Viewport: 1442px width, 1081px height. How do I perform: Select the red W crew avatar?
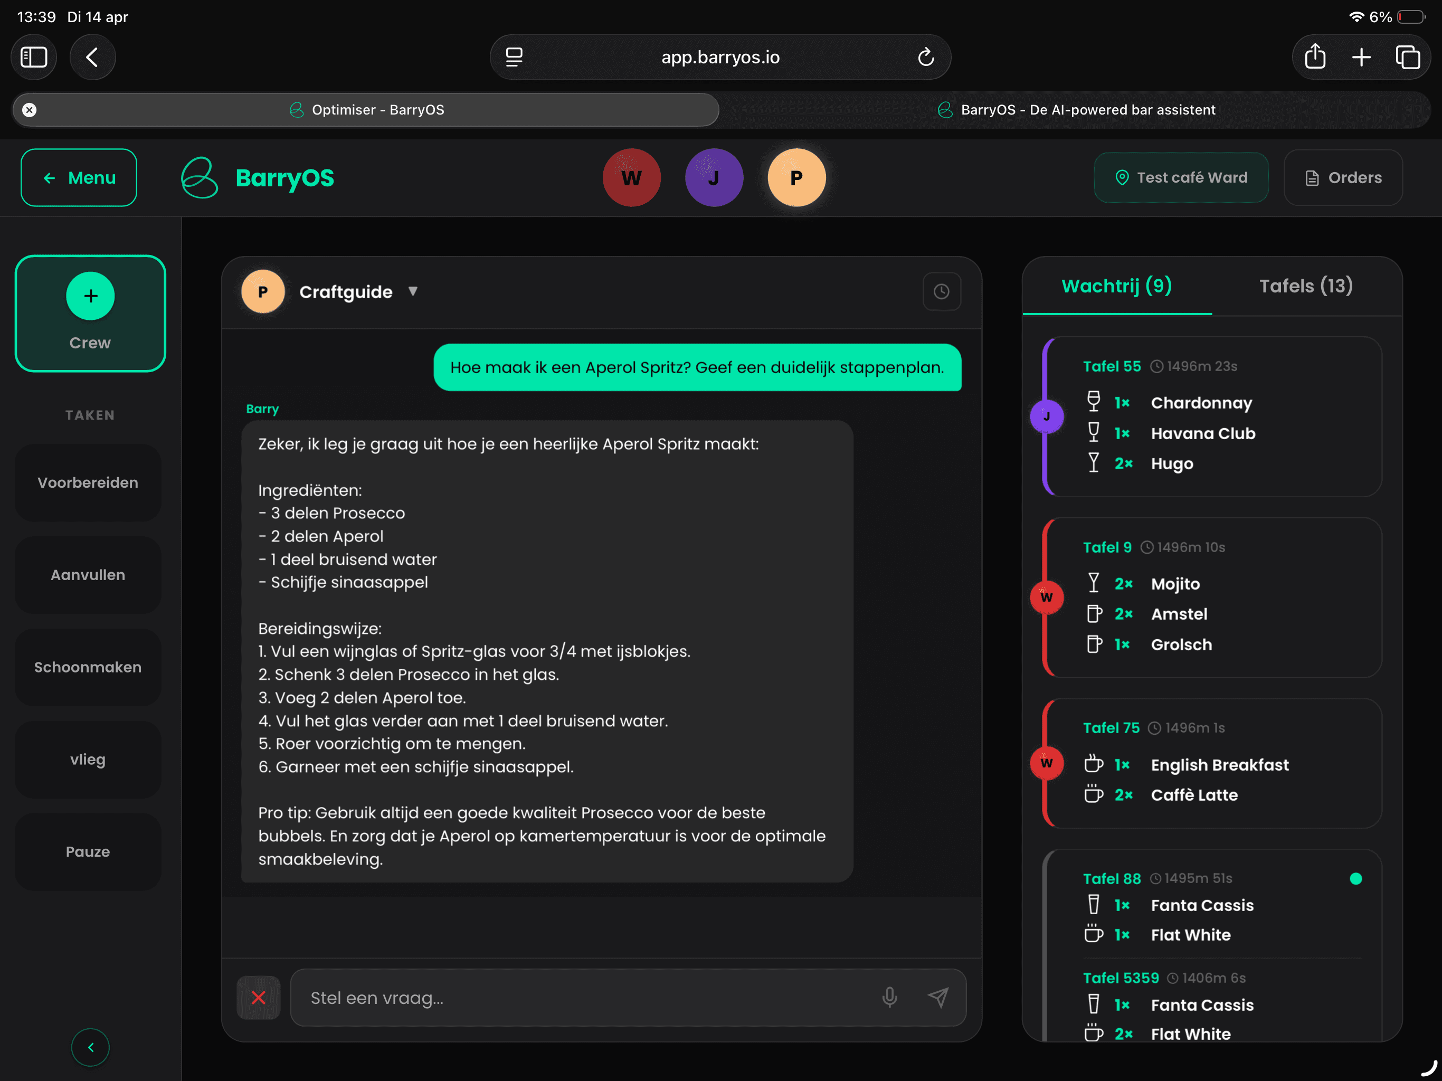pyautogui.click(x=631, y=177)
